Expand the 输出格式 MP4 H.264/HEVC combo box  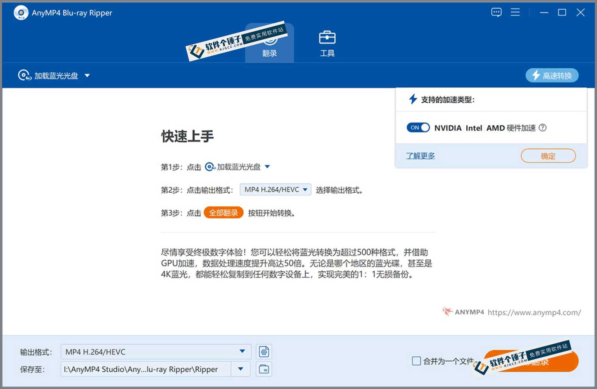click(x=155, y=352)
